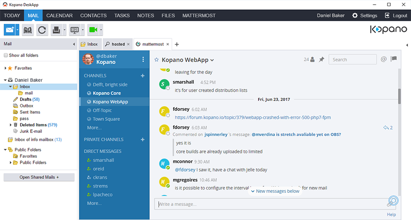Open monitor view options dropdown arrow
Screen dimensions: 411x220
pyautogui.click(x=83, y=30)
